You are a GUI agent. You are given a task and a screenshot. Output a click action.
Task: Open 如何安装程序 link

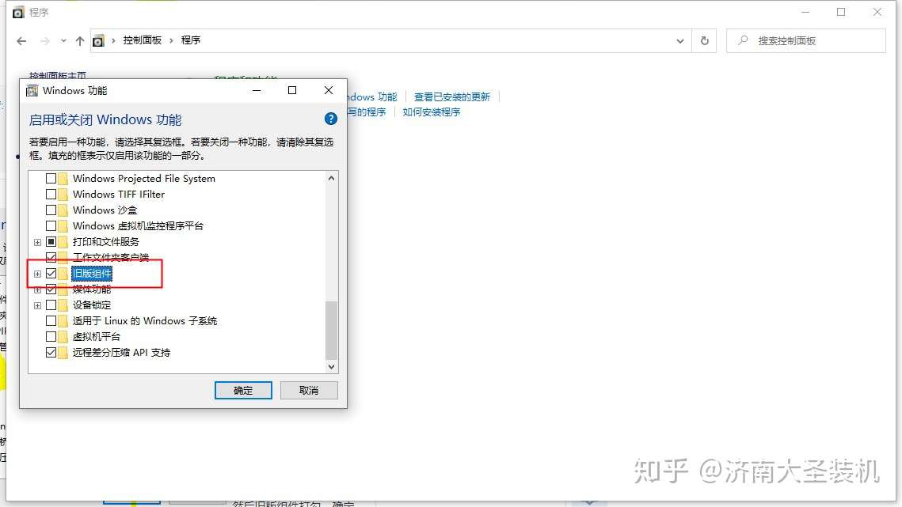(432, 112)
